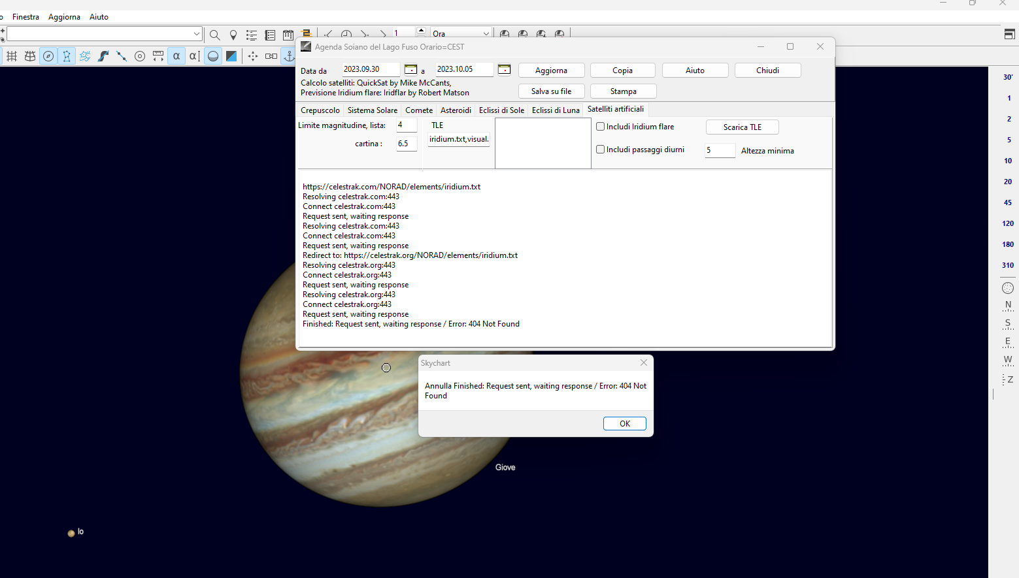Open the object search combo box dropdown
The image size is (1019, 578).
point(196,34)
